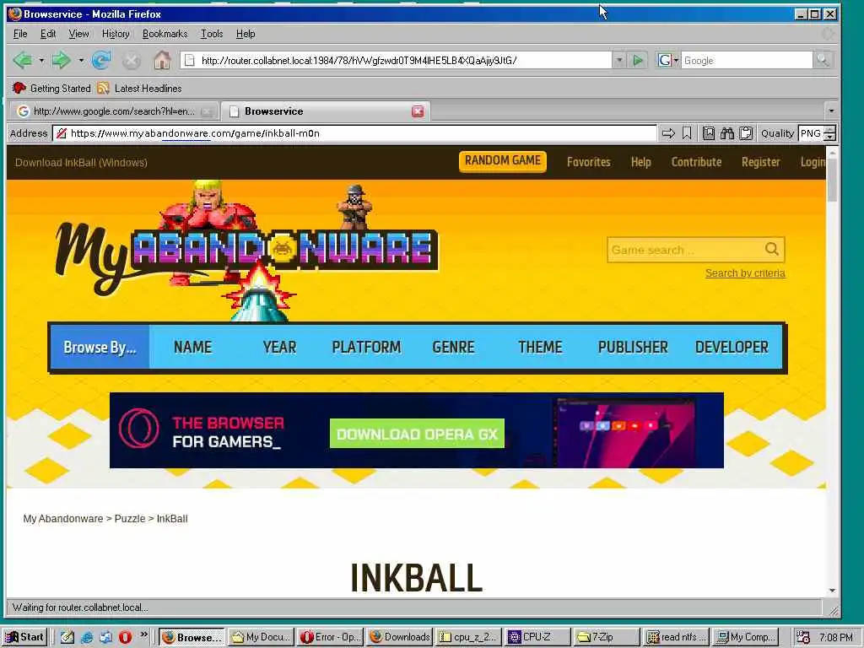This screenshot has width=864, height=648.
Task: Browse games by YEAR
Action: point(279,347)
